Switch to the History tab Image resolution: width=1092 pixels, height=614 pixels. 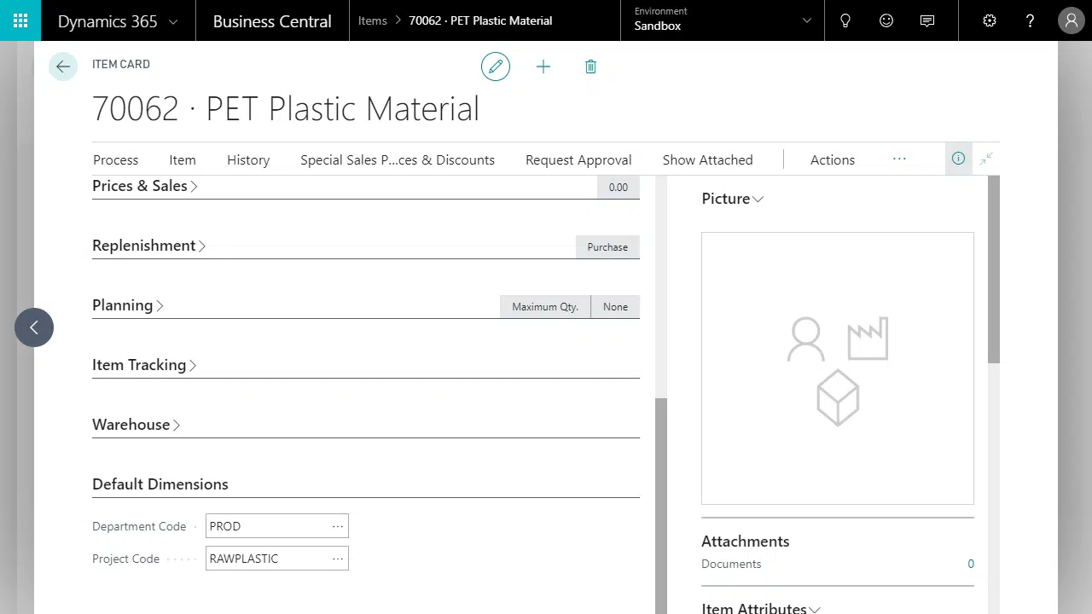point(248,159)
